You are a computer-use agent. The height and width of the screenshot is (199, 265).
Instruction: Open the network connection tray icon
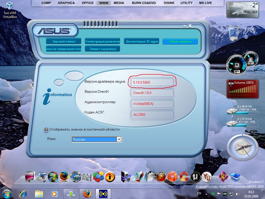click(231, 194)
